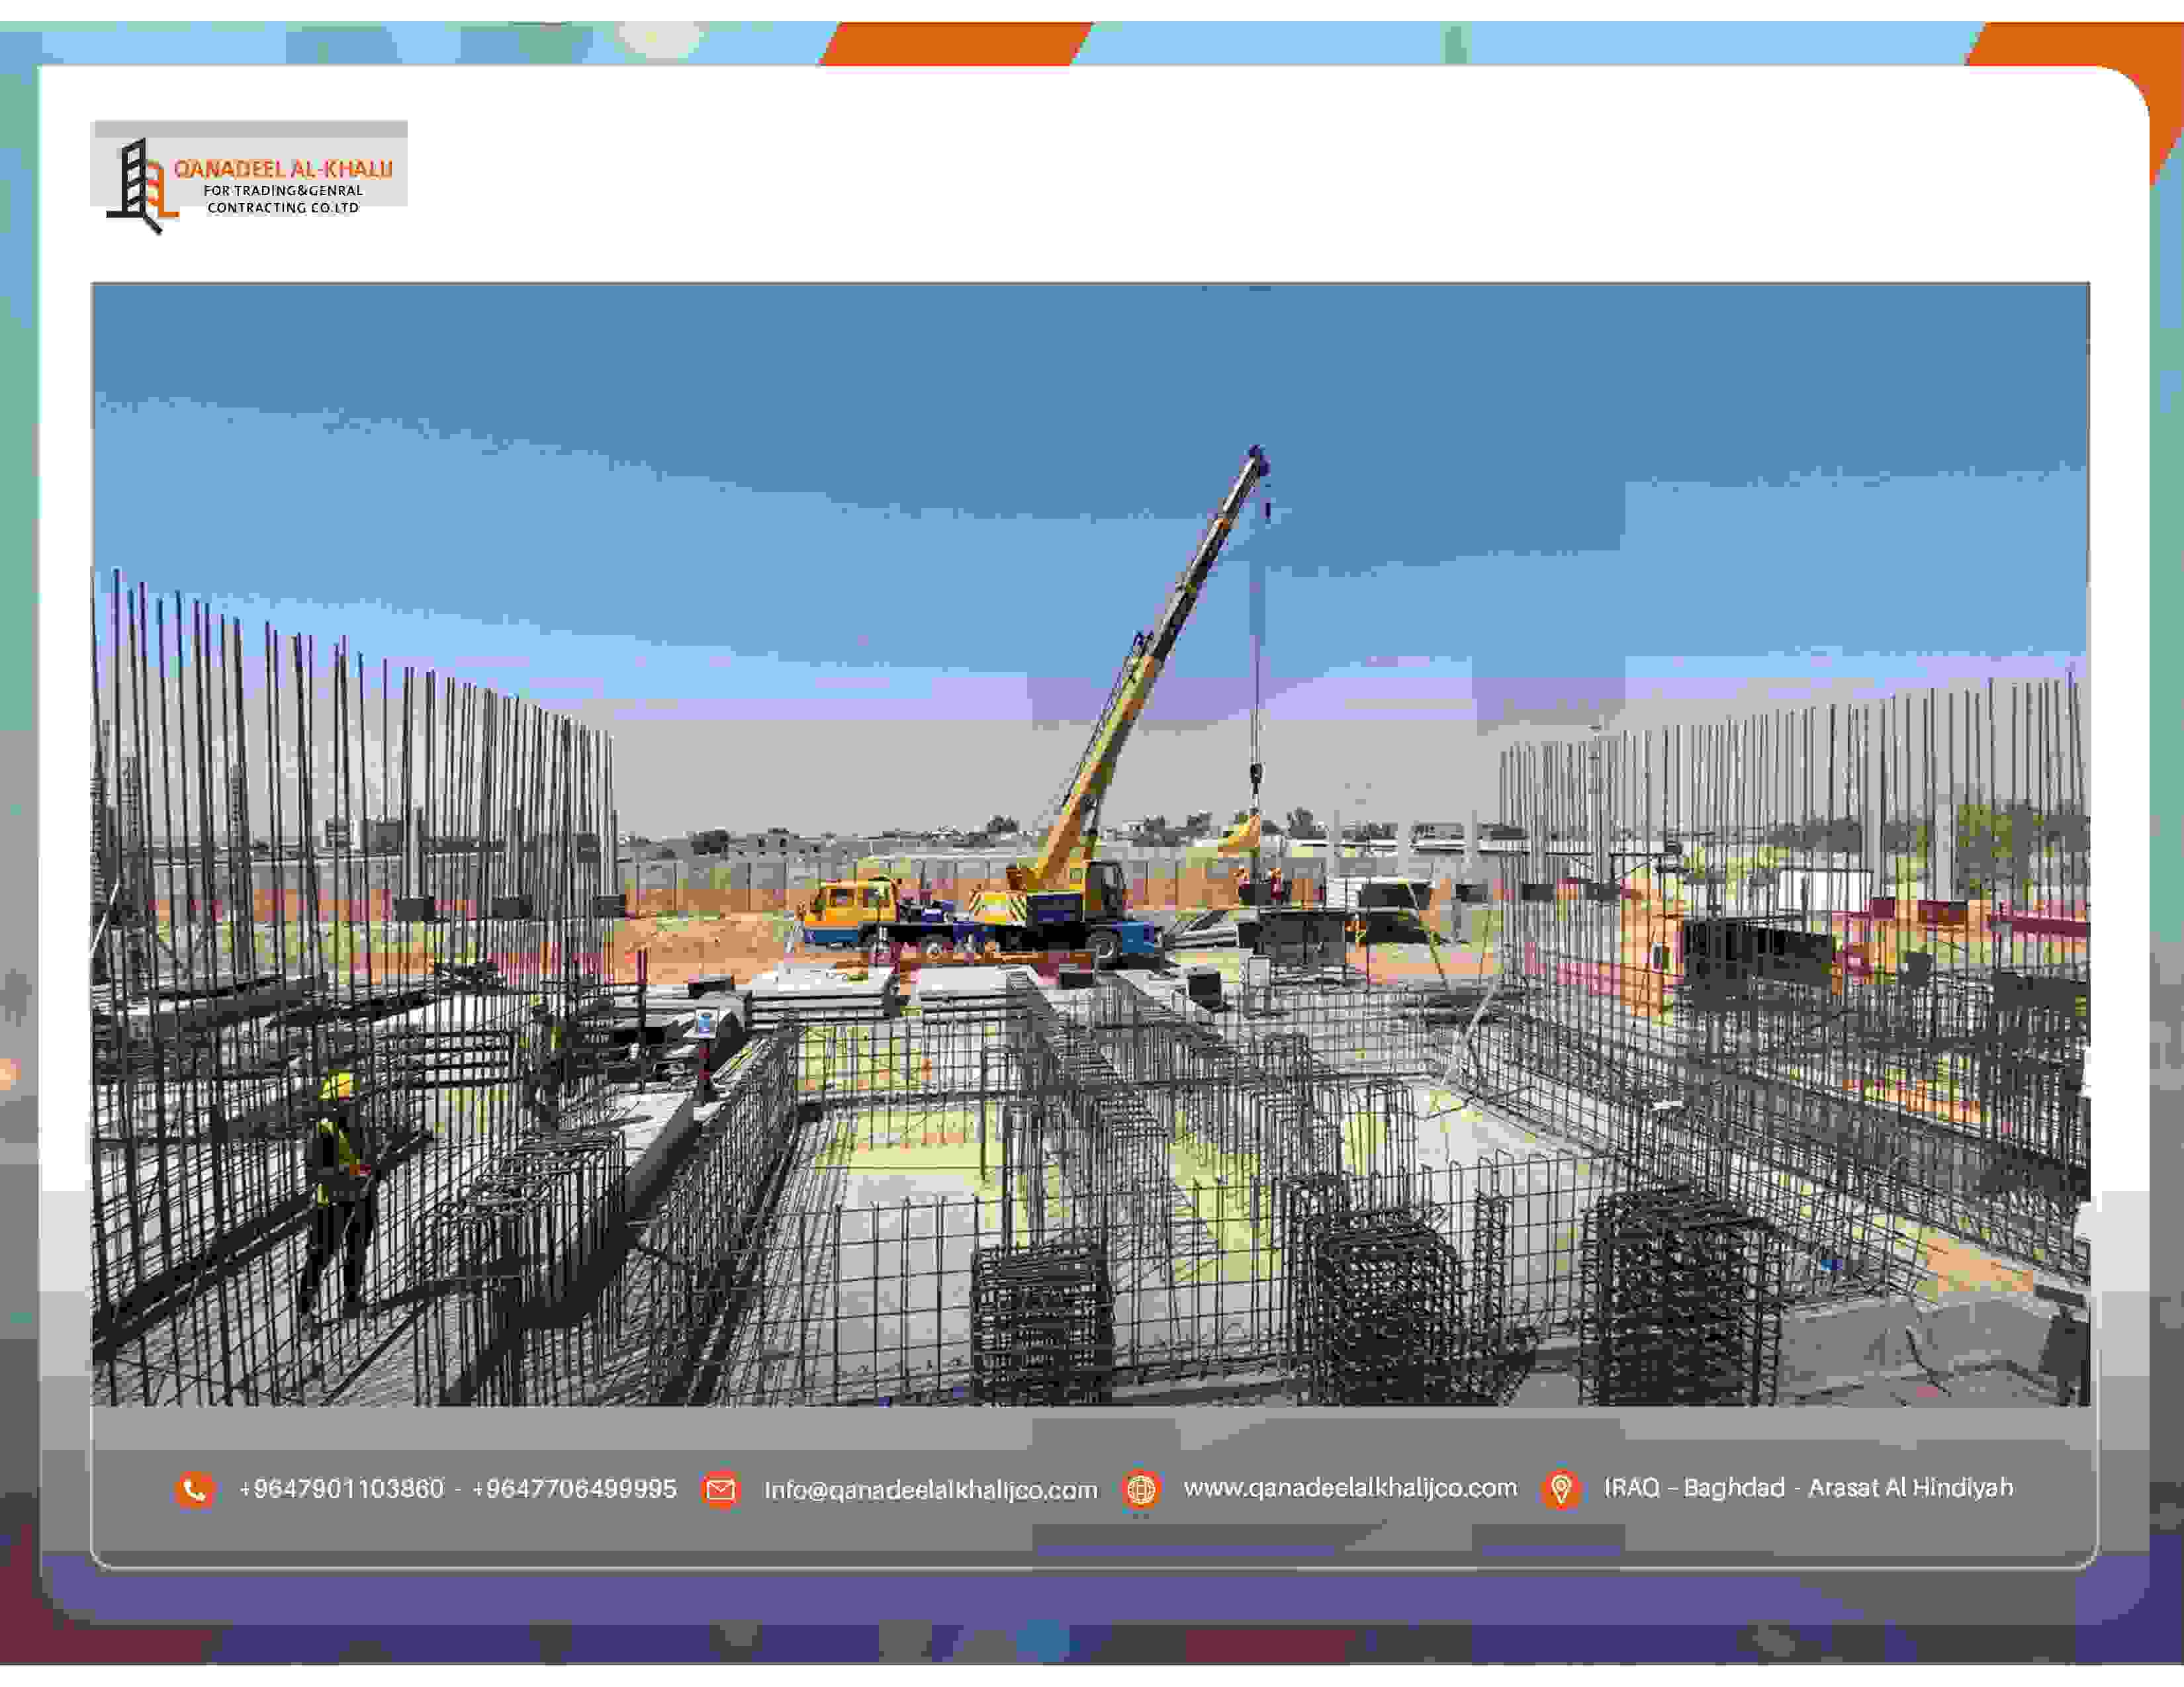The image size is (2184, 1687).
Task: Click the orange email envelope icon
Action: [x=720, y=1490]
